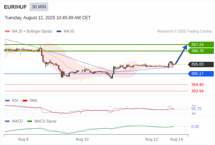Click the 394.40 support level value
The width and height of the screenshot is (215, 145).
[x=198, y=84]
